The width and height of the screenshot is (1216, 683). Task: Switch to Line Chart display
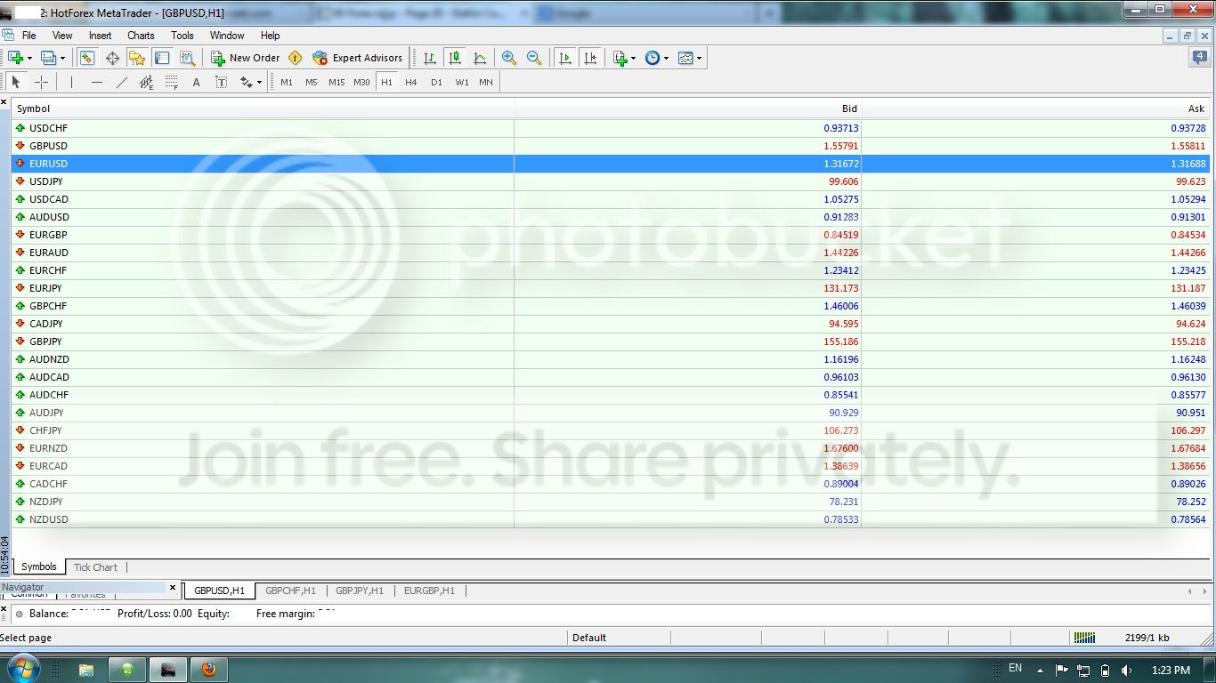[480, 58]
